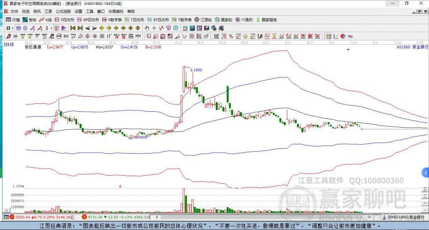Screen dimensions: 429x230
Task: Jump to first bar icon
Action: coord(73,28)
